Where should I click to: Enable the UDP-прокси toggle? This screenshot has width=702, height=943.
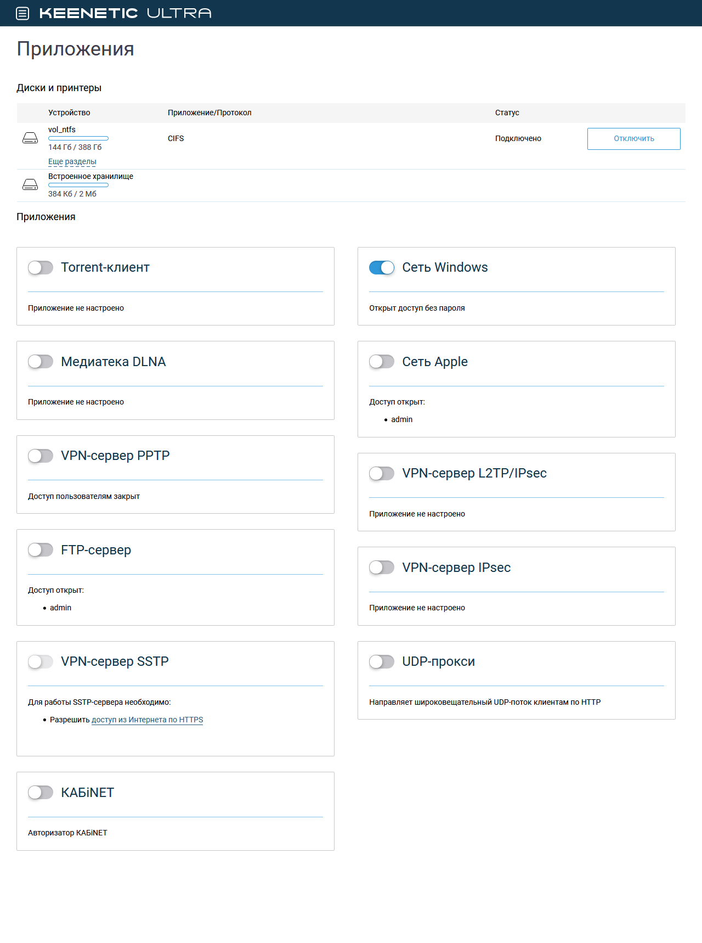[382, 662]
